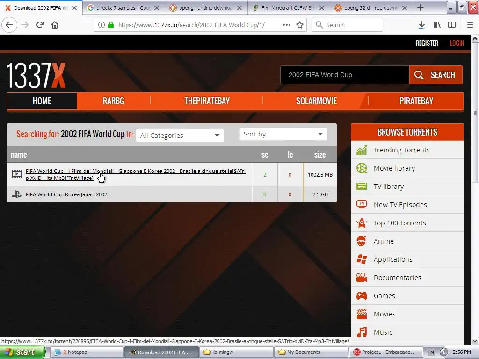
Task: Click the Firefox Search box
Action: (x=348, y=25)
